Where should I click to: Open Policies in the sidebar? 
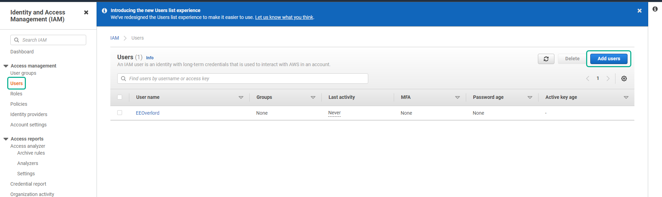click(19, 104)
